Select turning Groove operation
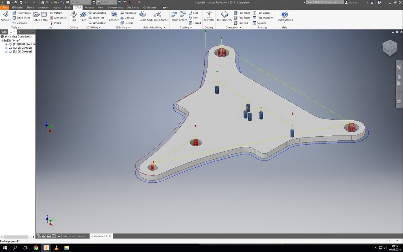 [x=183, y=17]
